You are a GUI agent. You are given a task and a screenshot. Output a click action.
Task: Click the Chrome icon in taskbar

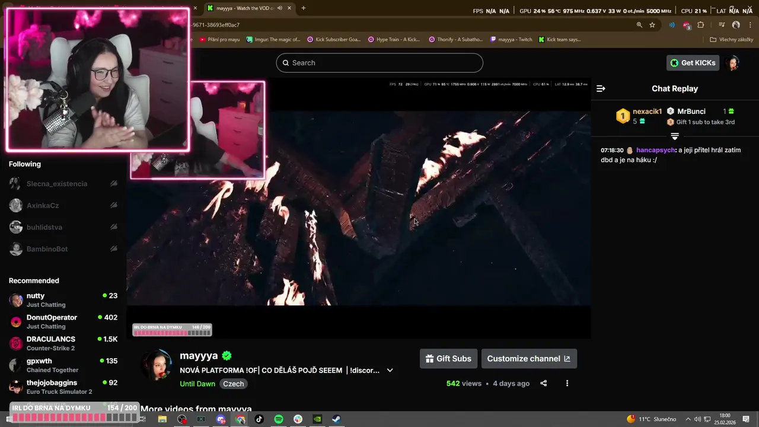[240, 419]
